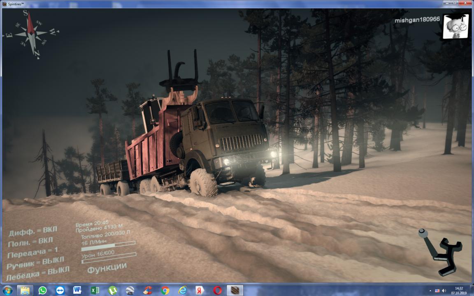Toggle the Полн. all-wheel drive indicator
The height and width of the screenshot is (296, 474).
pyautogui.click(x=30, y=242)
